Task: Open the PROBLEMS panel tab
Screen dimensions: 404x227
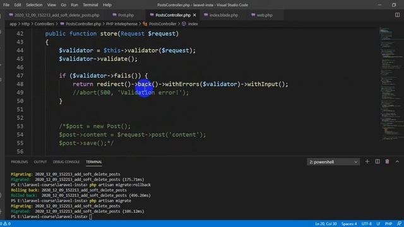Action: [20, 162]
